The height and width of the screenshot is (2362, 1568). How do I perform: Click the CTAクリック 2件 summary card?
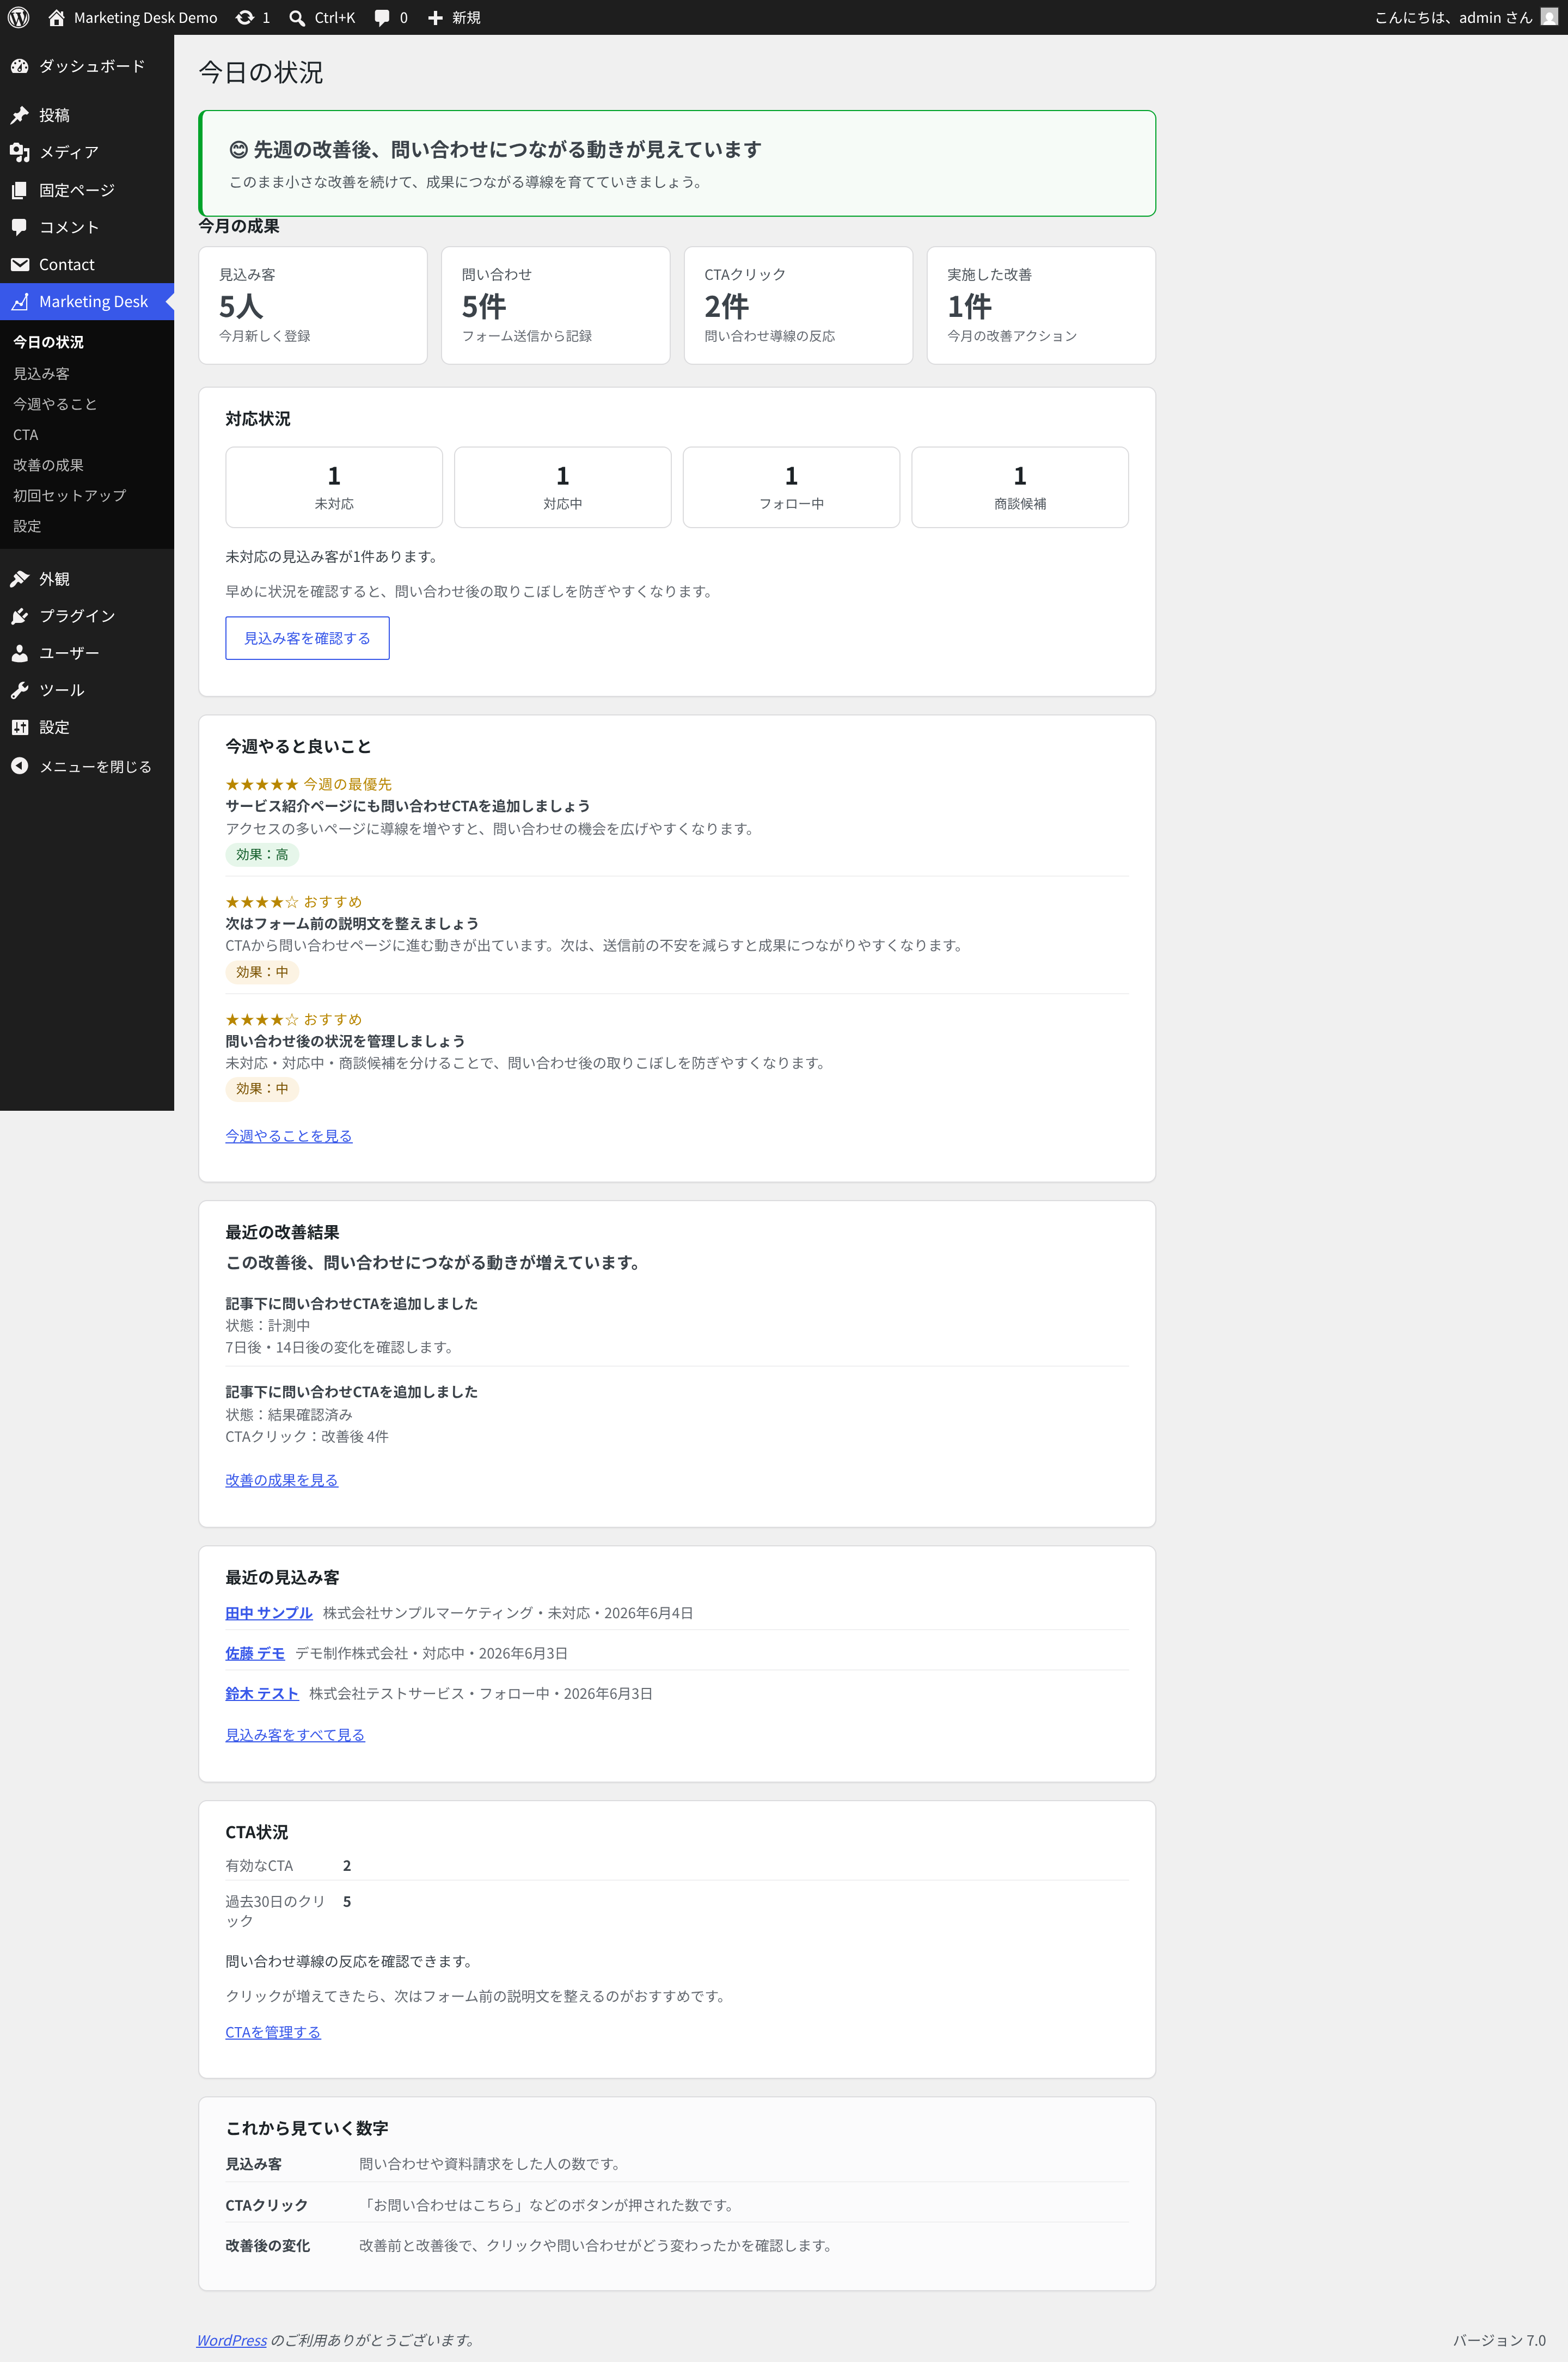pos(798,305)
